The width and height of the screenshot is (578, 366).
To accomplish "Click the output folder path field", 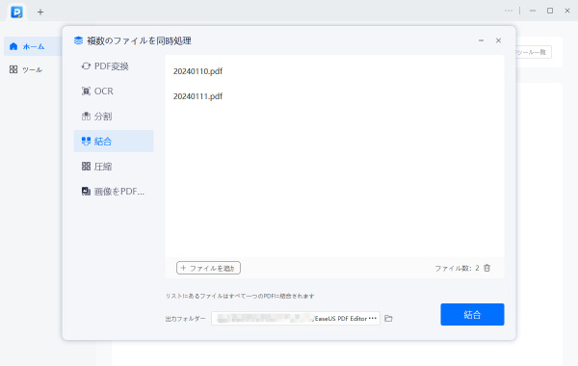I will [296, 318].
